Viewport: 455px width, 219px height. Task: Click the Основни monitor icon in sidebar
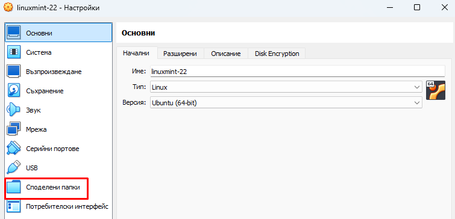click(x=13, y=32)
